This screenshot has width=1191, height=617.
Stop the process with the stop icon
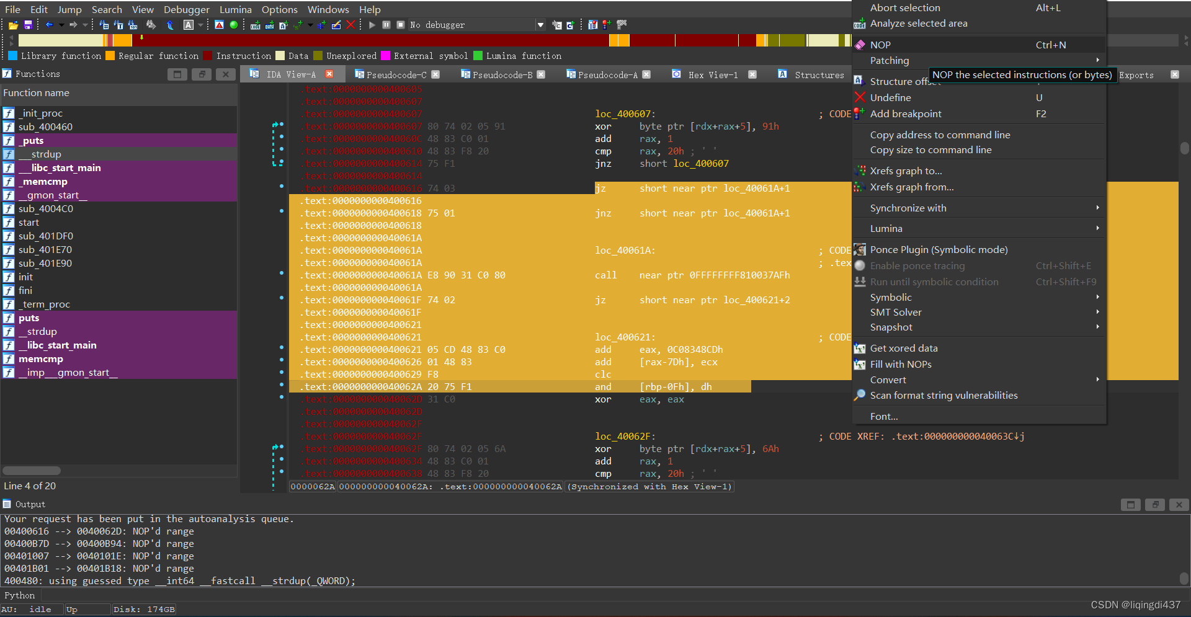click(400, 25)
